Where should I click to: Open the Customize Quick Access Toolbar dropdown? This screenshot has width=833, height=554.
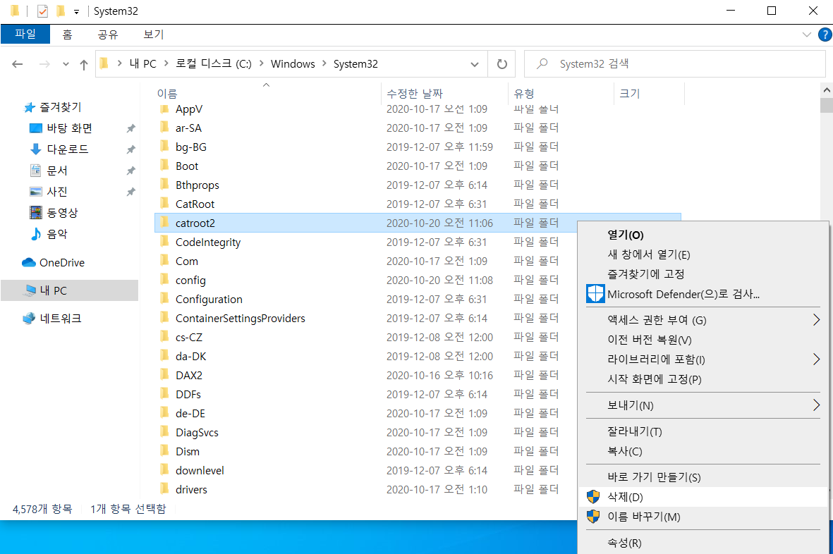[76, 11]
